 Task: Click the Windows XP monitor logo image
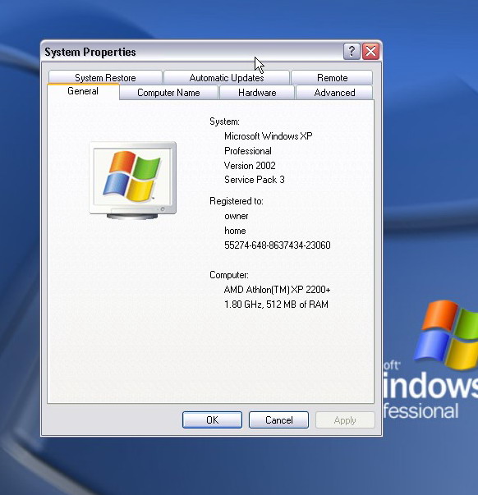click(133, 181)
